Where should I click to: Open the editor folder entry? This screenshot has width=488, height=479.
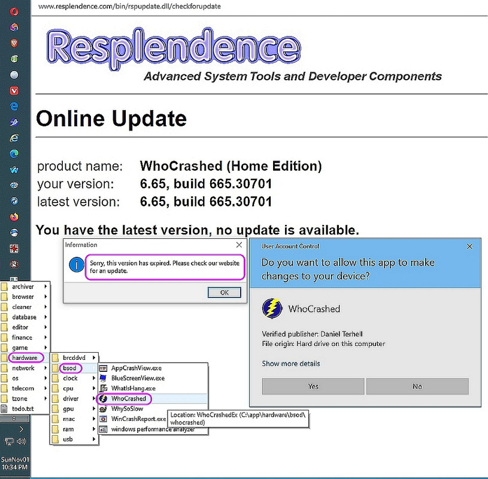click(x=25, y=327)
